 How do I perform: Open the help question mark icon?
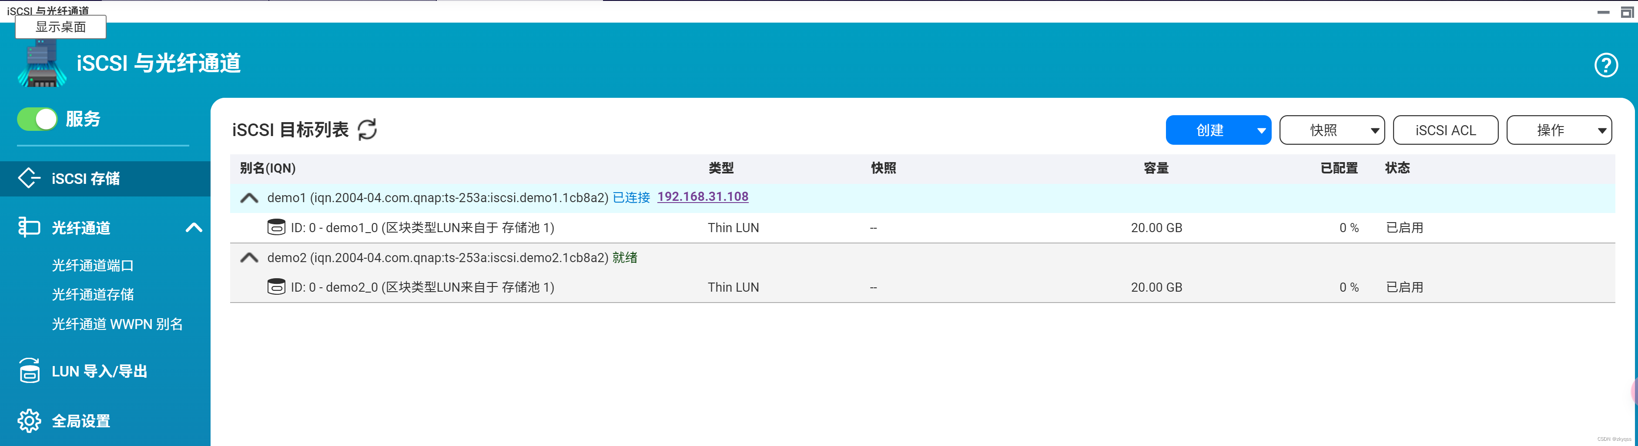(x=1606, y=65)
